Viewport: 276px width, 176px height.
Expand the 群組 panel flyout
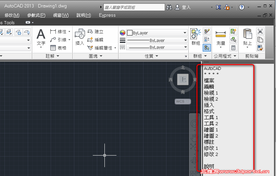tap(200, 56)
